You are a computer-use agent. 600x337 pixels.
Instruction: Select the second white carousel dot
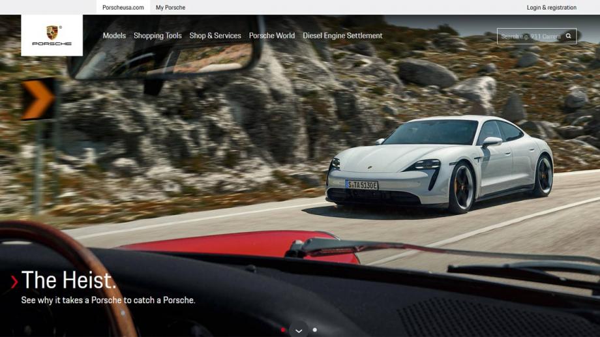point(314,330)
